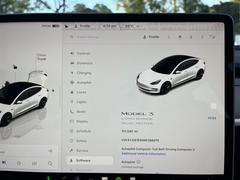Image resolution: width=240 pixels, height=180 pixels.
Task: Tap the battery icon next to 144 mi
Action: 56,26
